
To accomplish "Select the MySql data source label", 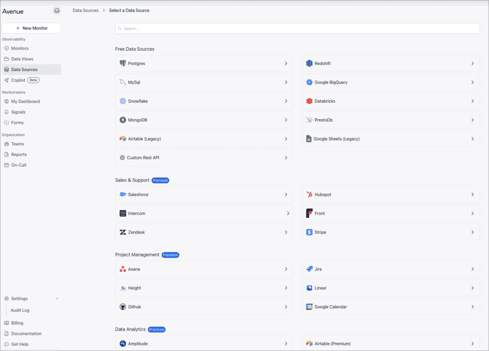I will tap(134, 82).
